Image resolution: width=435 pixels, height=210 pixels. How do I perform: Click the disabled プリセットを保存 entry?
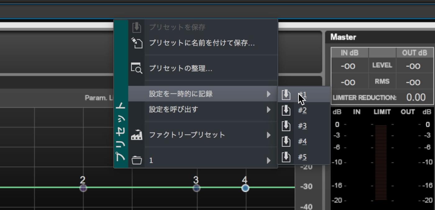tap(203, 27)
